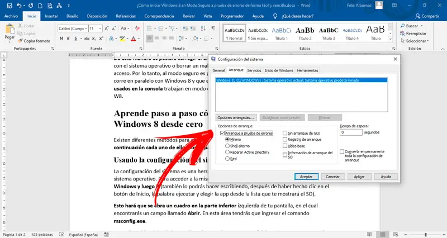
Task: Toggle the bullet list icon
Action: click(149, 28)
